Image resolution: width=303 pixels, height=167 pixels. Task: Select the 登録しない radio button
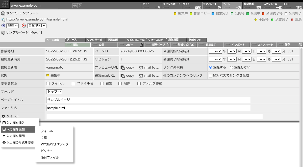pos(231,67)
